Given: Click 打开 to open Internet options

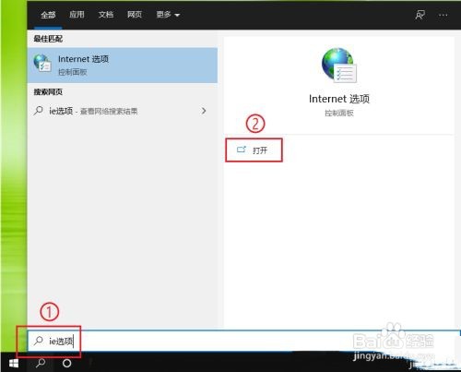Looking at the screenshot, I should tap(254, 150).
